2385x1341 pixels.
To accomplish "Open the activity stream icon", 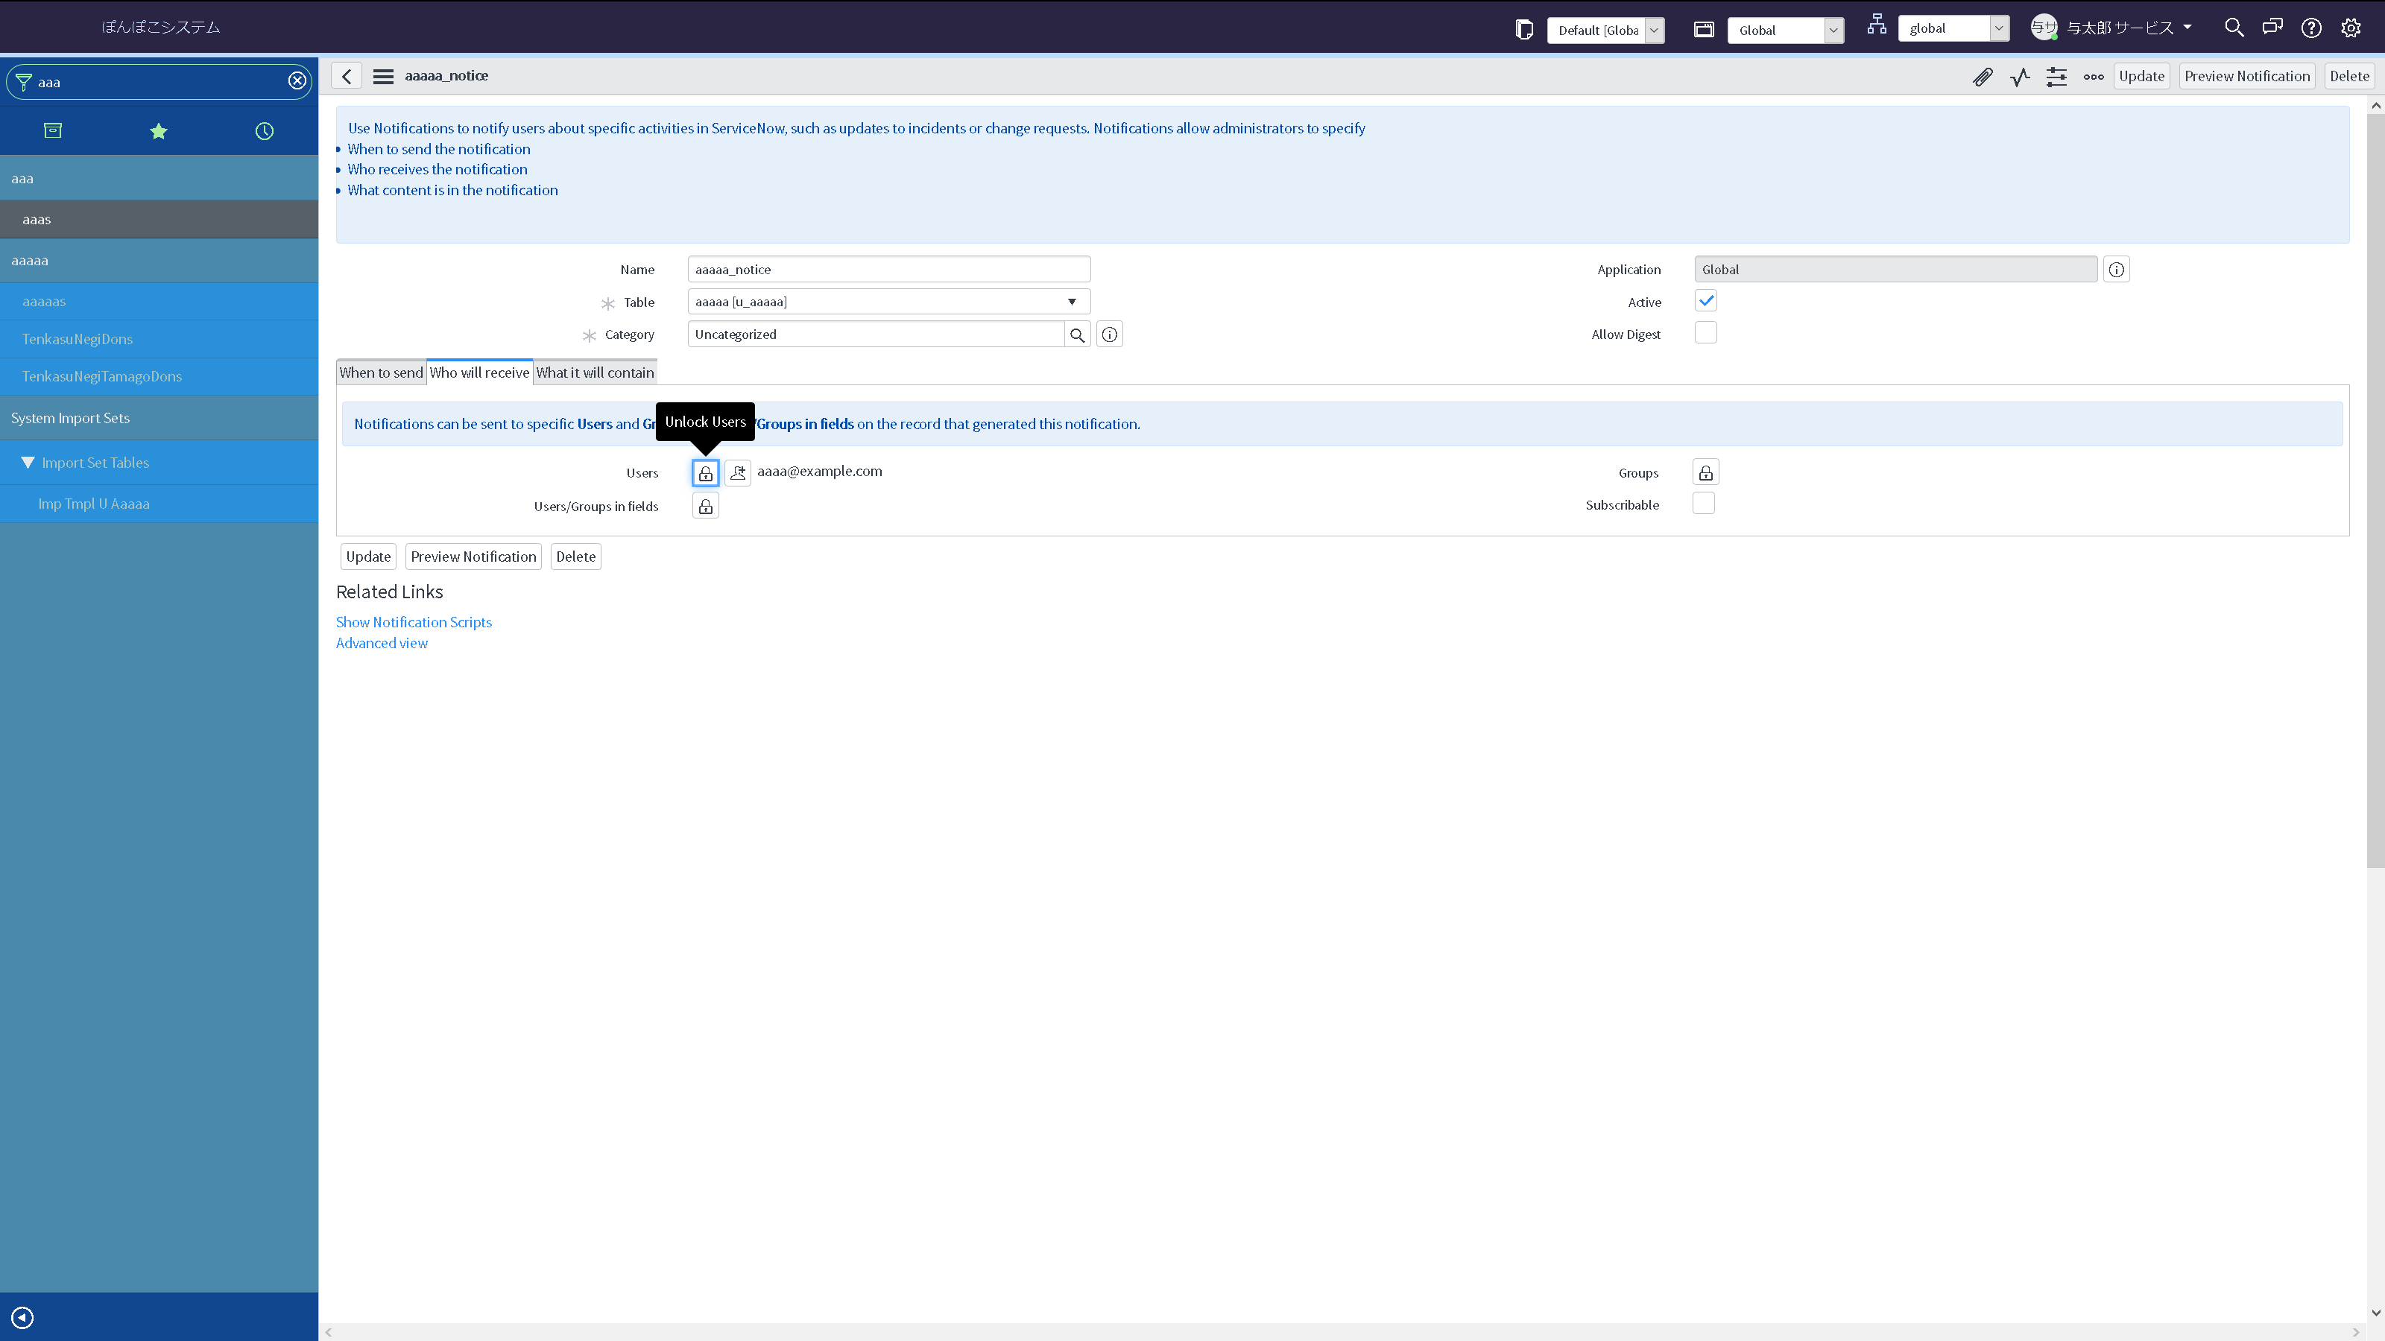I will pyautogui.click(x=2019, y=77).
